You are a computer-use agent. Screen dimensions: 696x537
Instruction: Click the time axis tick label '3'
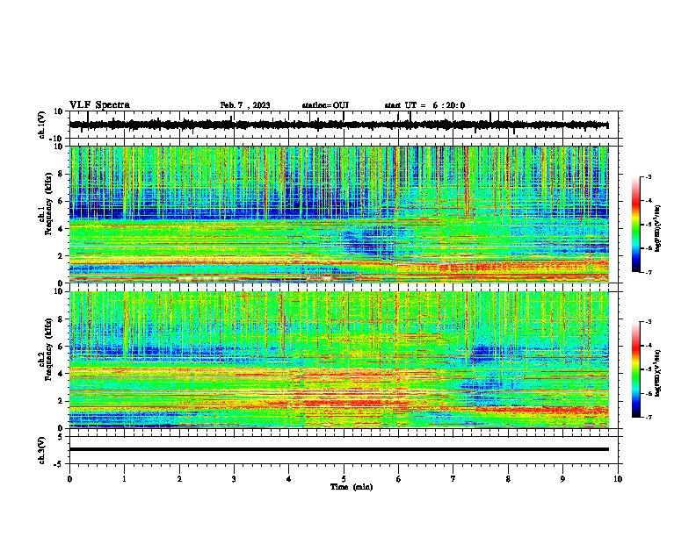pos(234,479)
